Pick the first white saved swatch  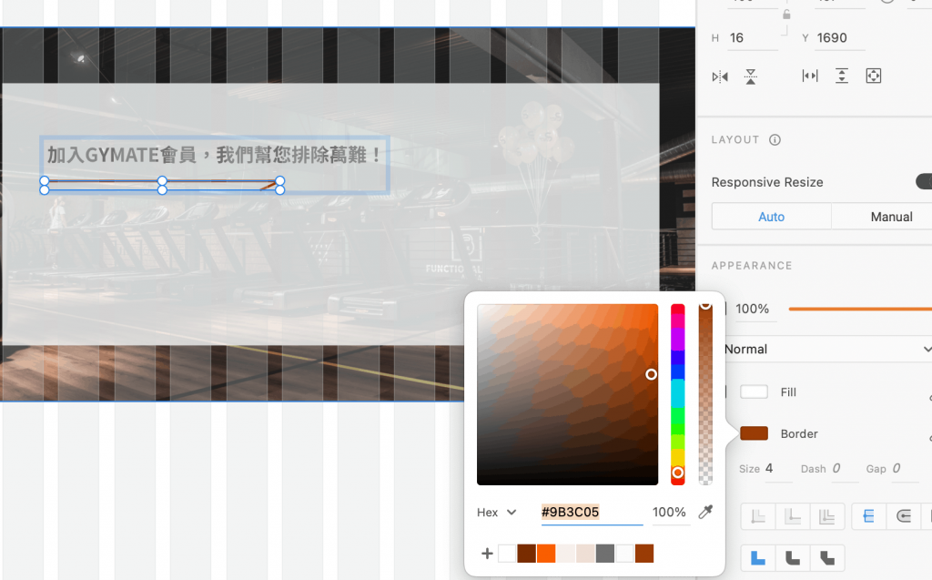click(x=507, y=554)
